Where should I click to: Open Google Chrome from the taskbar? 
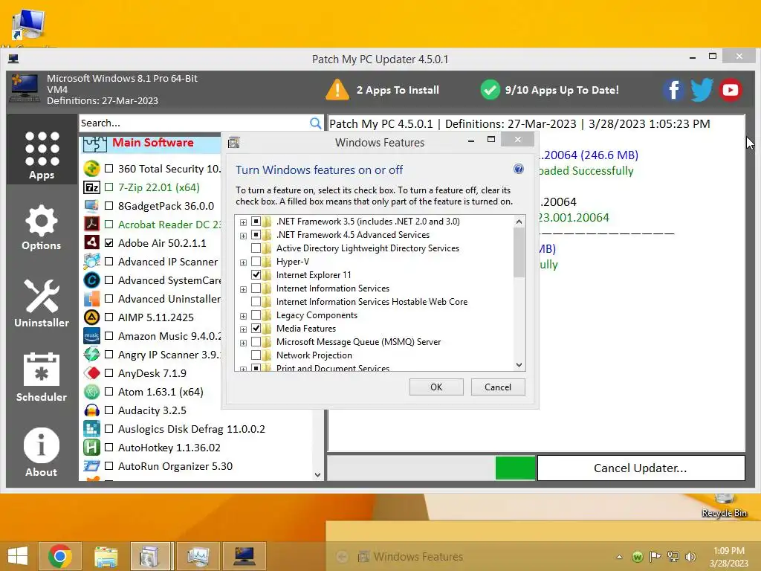[60, 556]
